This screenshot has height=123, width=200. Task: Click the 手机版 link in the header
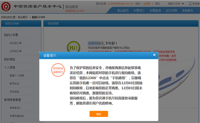[x=196, y=4]
